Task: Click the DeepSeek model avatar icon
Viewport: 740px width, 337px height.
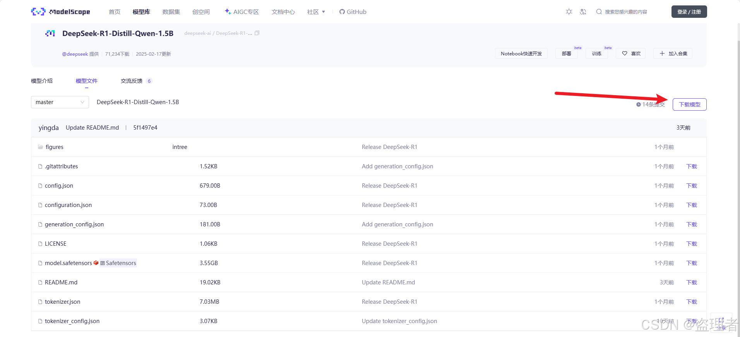Action: tap(50, 33)
